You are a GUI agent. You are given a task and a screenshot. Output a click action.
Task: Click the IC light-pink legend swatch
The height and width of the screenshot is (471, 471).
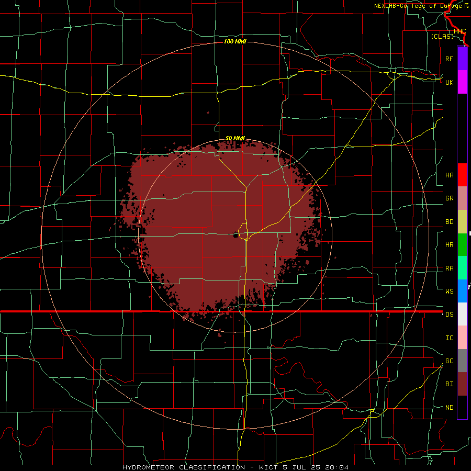click(462, 338)
